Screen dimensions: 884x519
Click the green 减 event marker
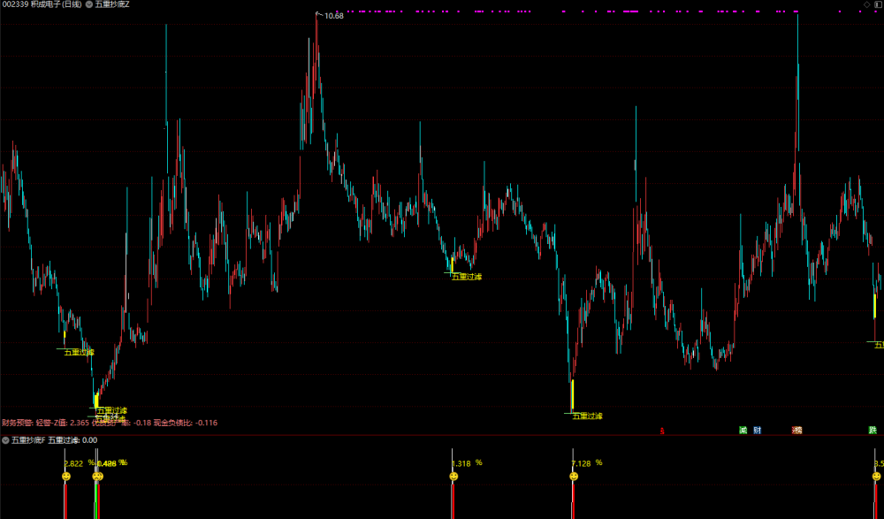click(743, 431)
